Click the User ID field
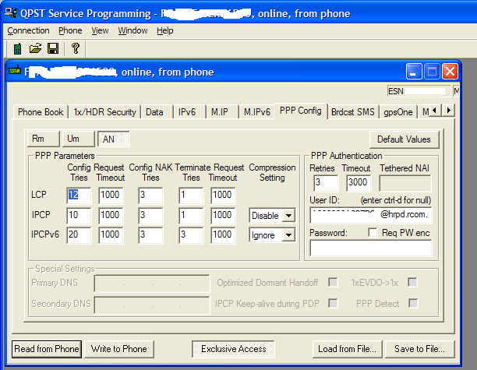Screen dimensions: 477x370 370,215
